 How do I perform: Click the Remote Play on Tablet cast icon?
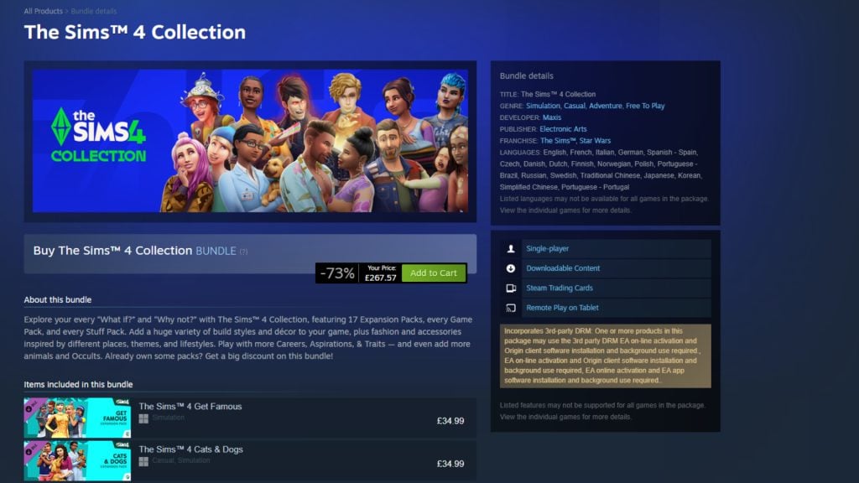(511, 308)
